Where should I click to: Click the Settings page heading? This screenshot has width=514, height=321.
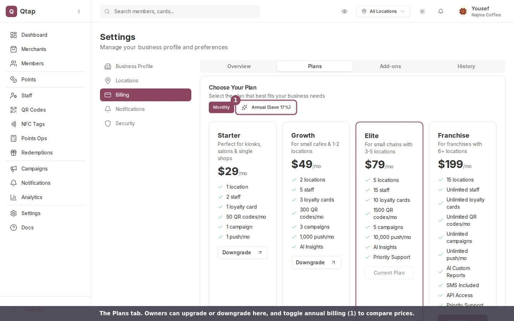click(118, 37)
